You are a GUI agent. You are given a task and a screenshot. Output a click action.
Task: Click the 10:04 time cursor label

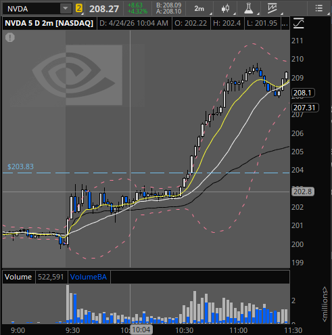pyautogui.click(x=141, y=330)
